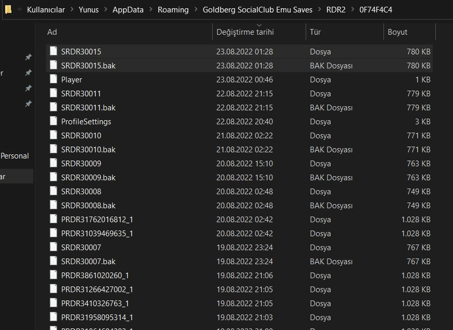Click the file icon next to Player
Image resolution: width=453 pixels, height=330 pixels.
[53, 79]
